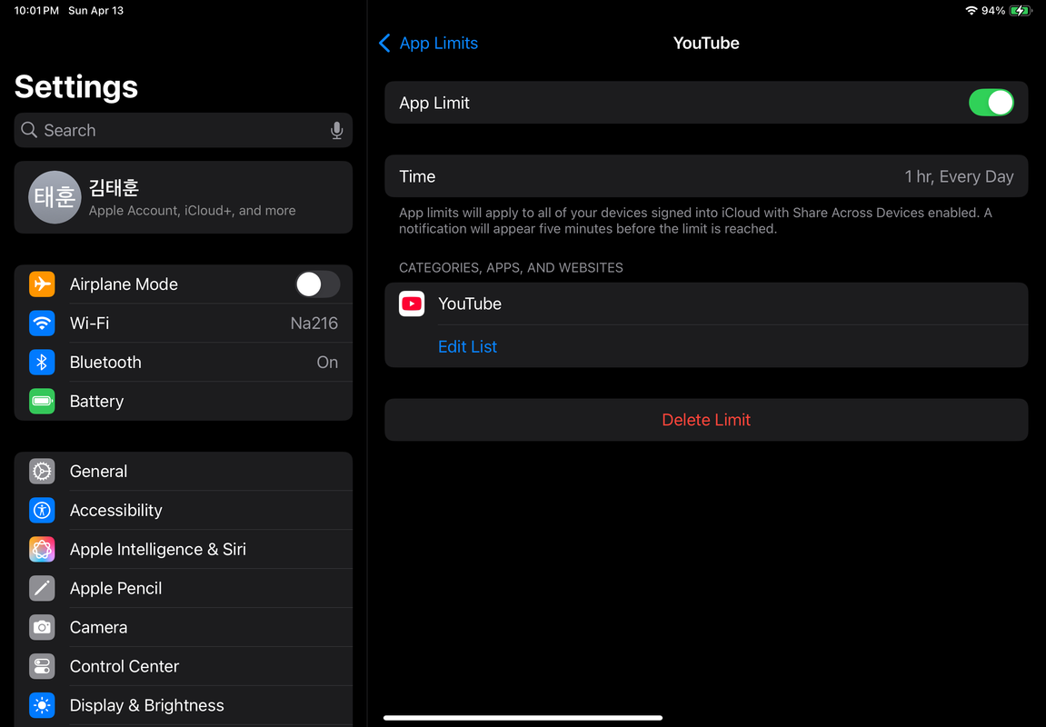Tap the 94% battery percentage
1046x727 pixels.
(992, 11)
